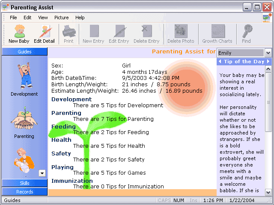Maximize the Parenting Assist window
This screenshot has width=274, height=205.
(257, 7)
